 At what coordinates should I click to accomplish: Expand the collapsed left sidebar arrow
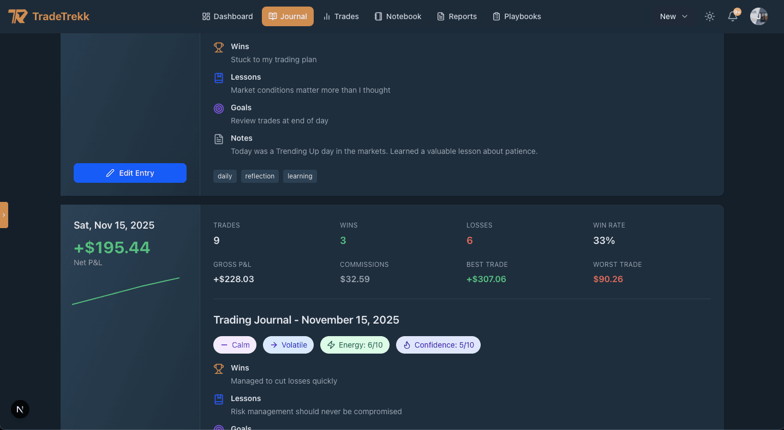pos(4,214)
